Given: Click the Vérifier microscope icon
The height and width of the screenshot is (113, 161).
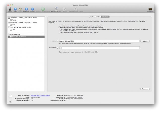Looking at the screenshot, I should pos(10,9).
